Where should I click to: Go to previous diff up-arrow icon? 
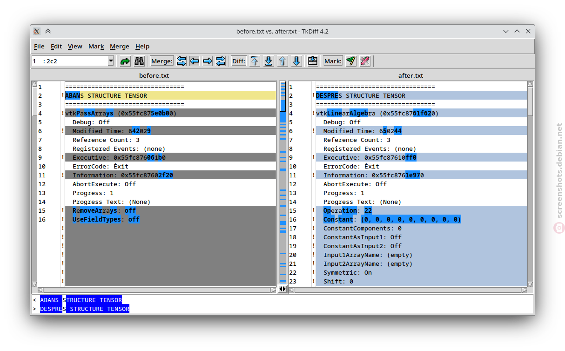[282, 61]
